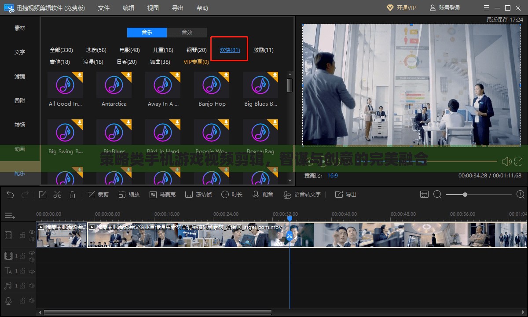Filter music by 激励(11) category
This screenshot has width=528, height=317.
point(263,50)
